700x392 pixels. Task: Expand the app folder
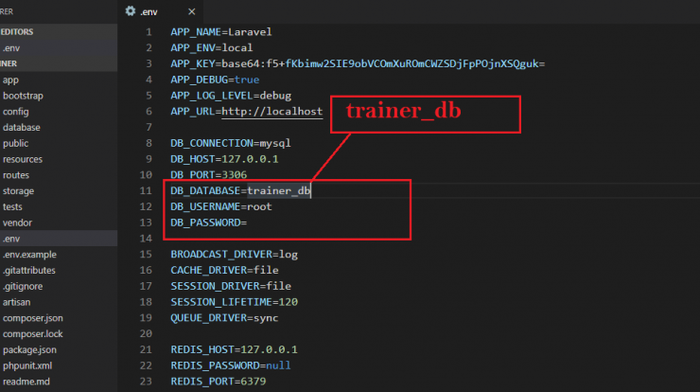click(x=10, y=80)
